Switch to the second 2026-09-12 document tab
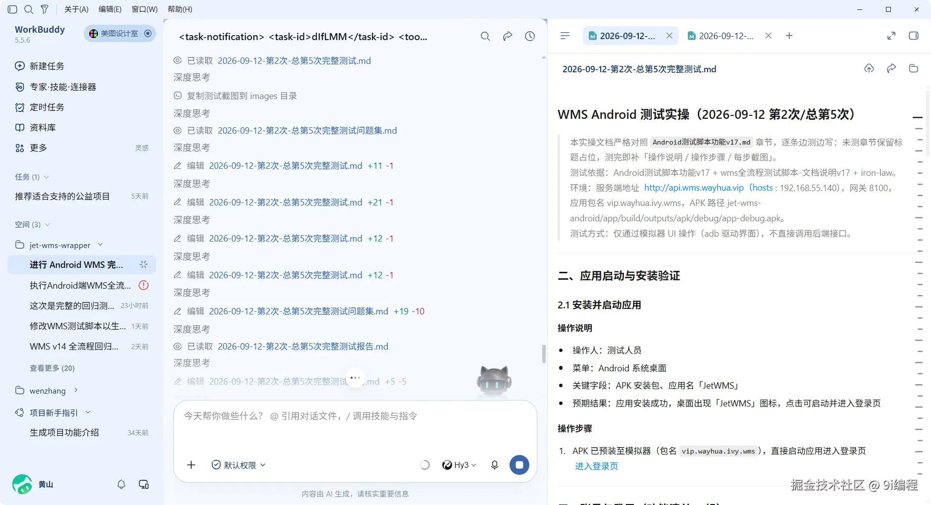This screenshot has width=931, height=505. point(726,36)
